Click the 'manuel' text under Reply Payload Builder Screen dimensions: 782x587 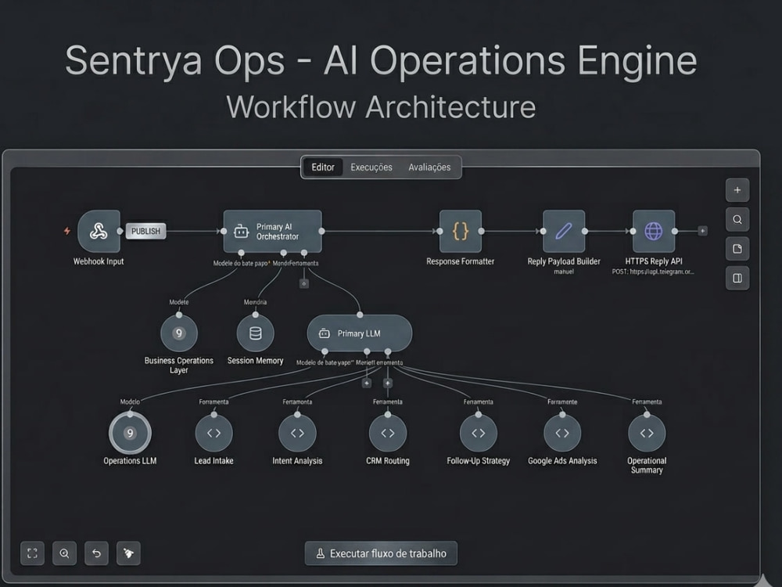pyautogui.click(x=564, y=272)
